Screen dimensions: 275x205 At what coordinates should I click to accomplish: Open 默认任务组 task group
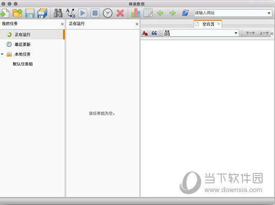coord(23,64)
